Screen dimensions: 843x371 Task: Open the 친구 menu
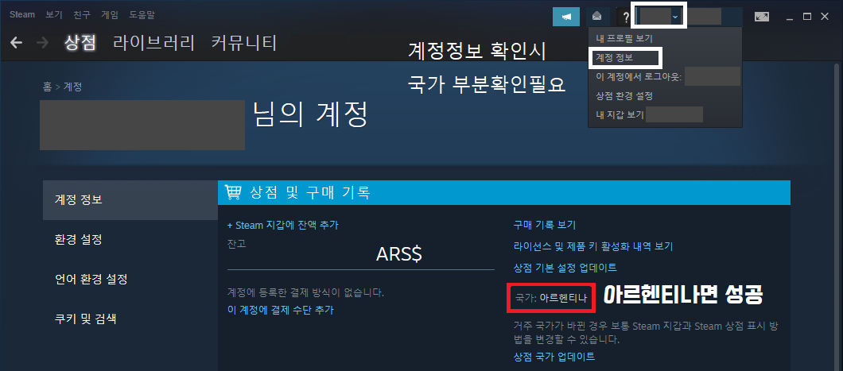tap(82, 15)
